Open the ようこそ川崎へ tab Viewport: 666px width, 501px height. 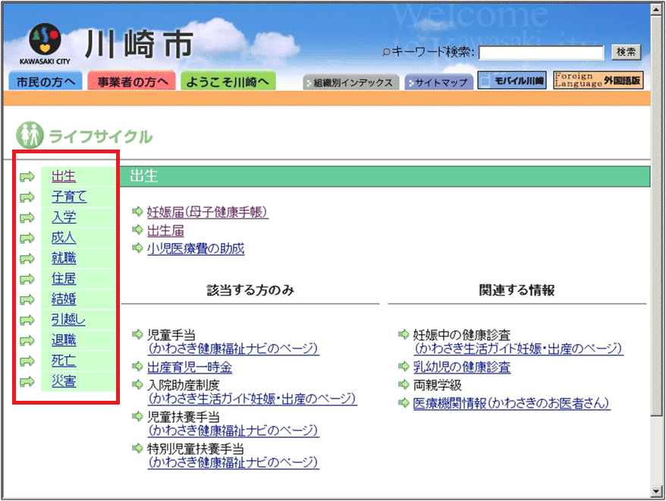pyautogui.click(x=228, y=82)
